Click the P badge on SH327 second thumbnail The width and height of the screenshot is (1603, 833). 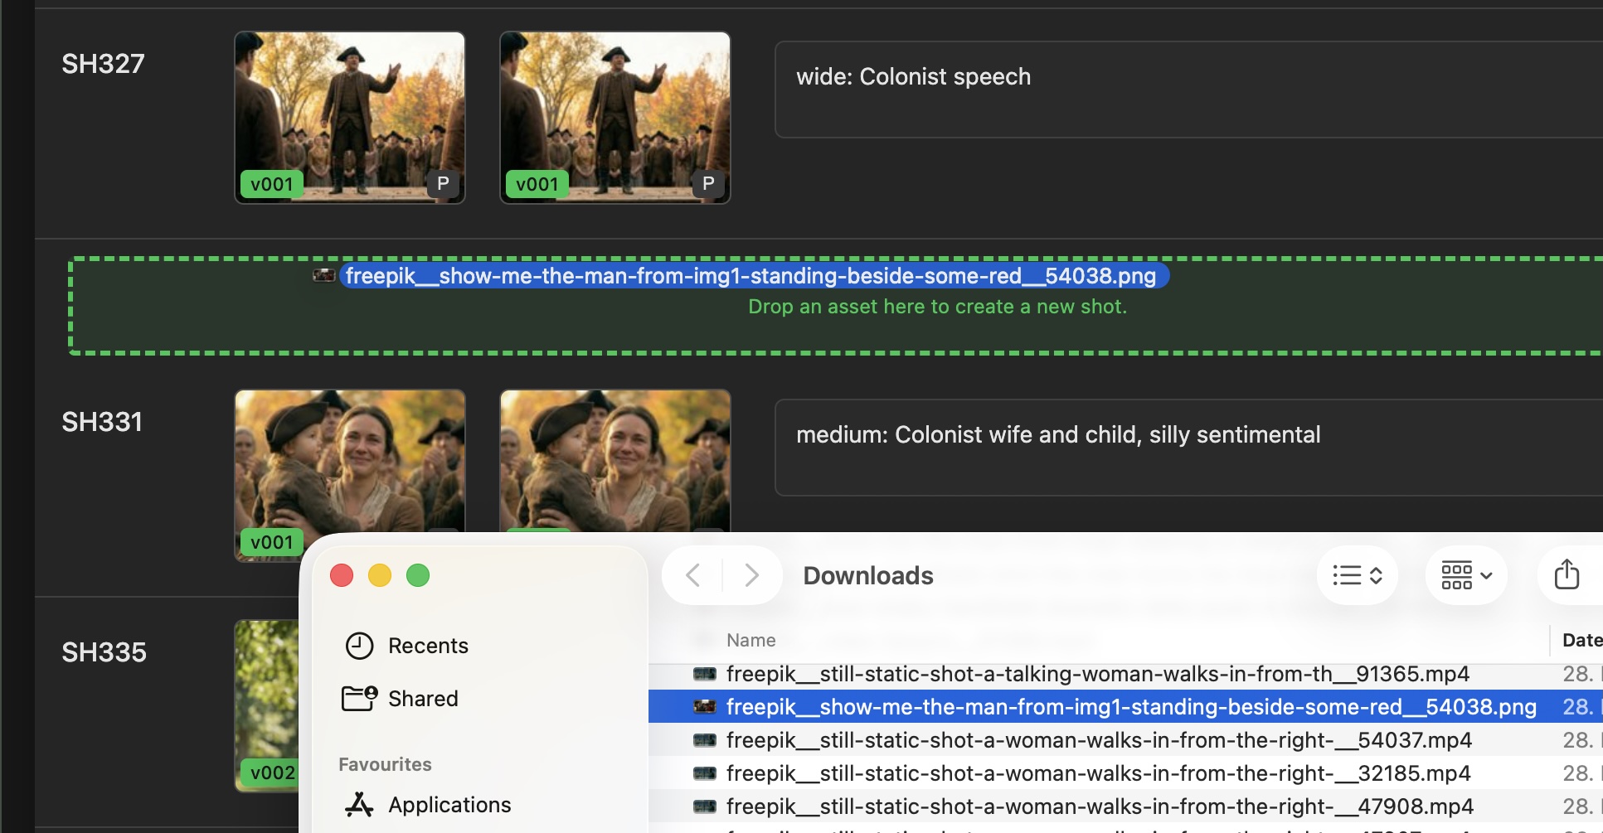(x=708, y=184)
